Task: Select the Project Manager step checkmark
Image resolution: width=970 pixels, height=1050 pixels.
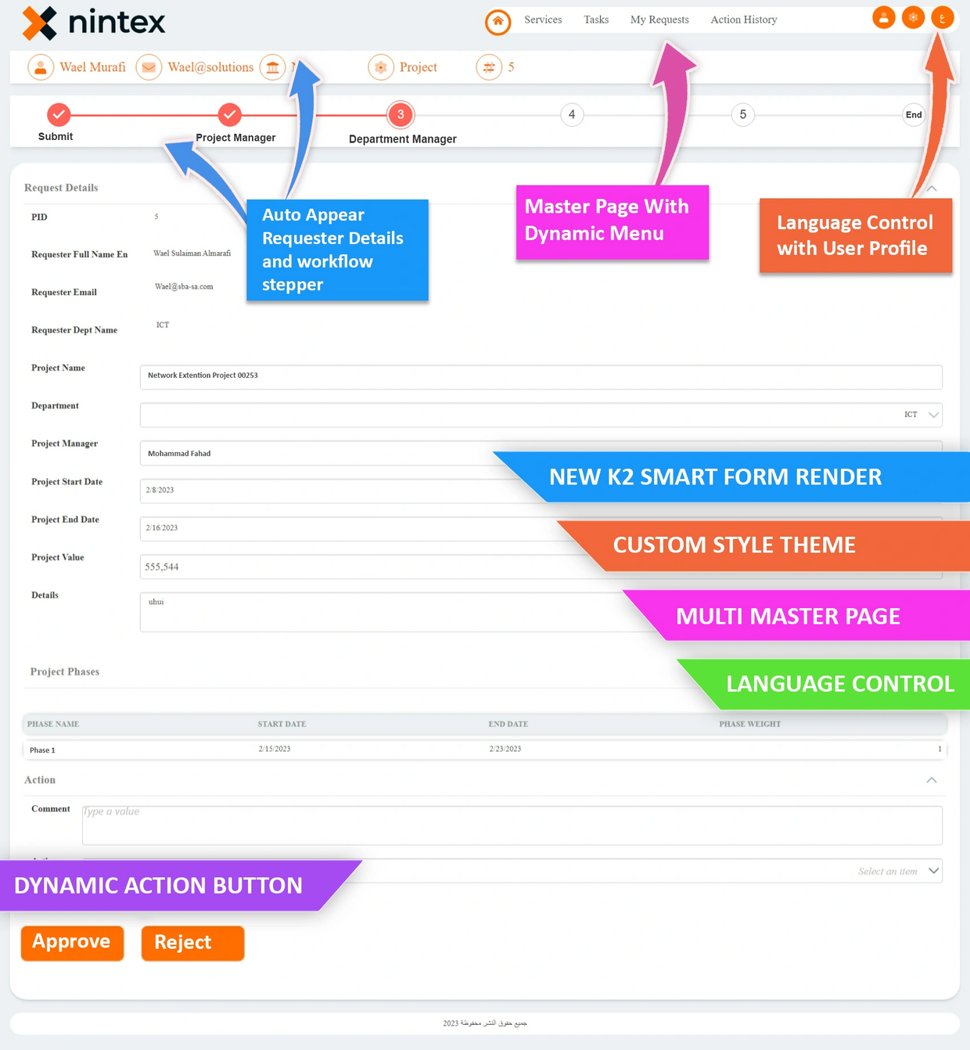Action: (x=229, y=114)
